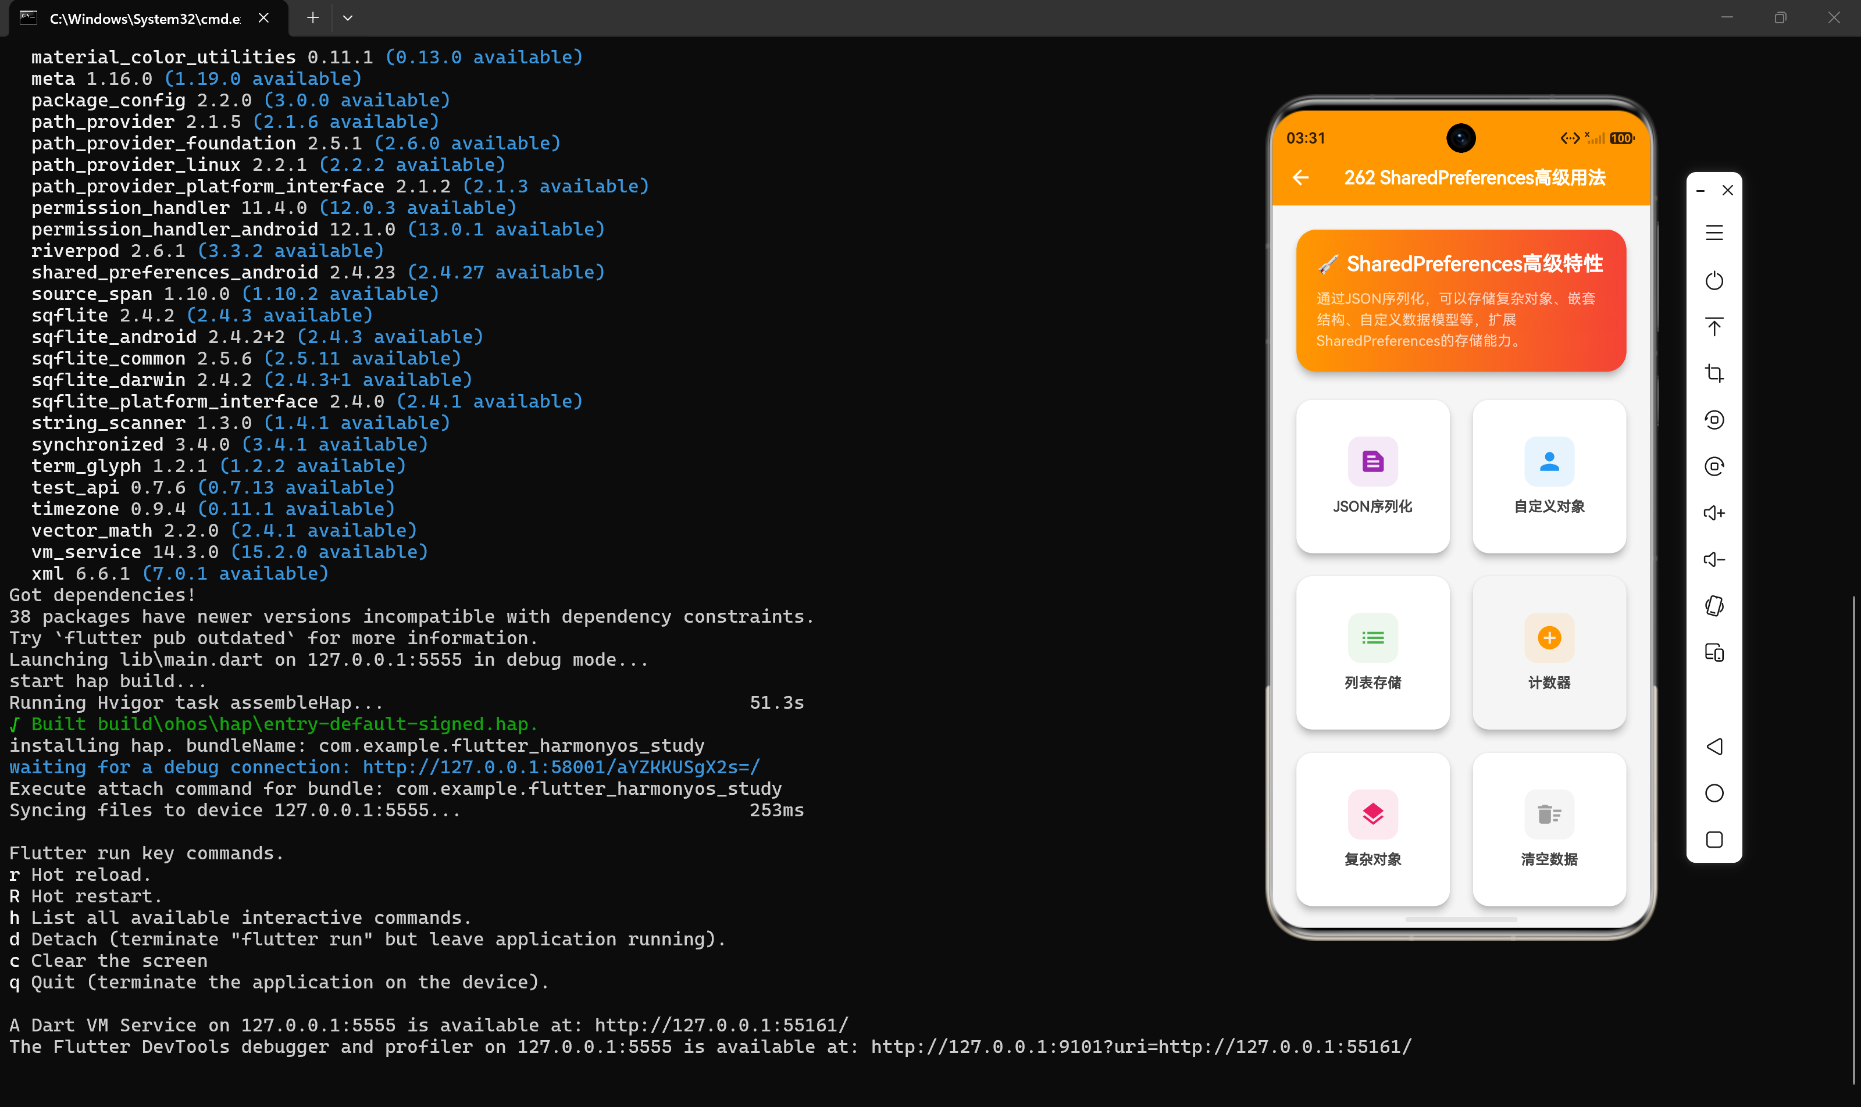Click the emulator shake device icon
This screenshot has height=1107, width=1861.
[1714, 606]
